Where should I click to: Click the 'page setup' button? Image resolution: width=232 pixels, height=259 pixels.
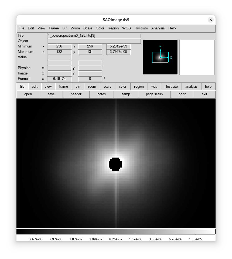pyautogui.click(x=154, y=94)
